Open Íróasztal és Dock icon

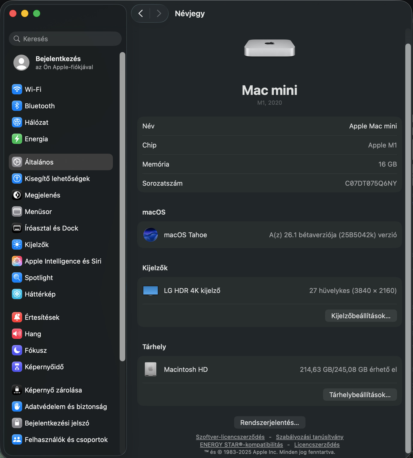[x=17, y=228]
